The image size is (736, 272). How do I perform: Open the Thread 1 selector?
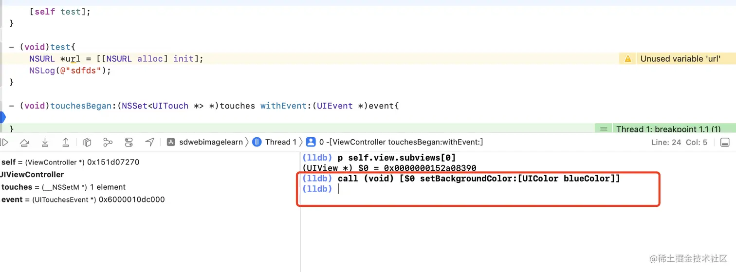click(274, 142)
